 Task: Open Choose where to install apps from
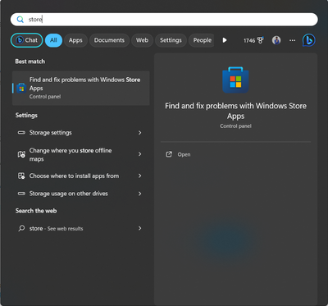click(81, 176)
